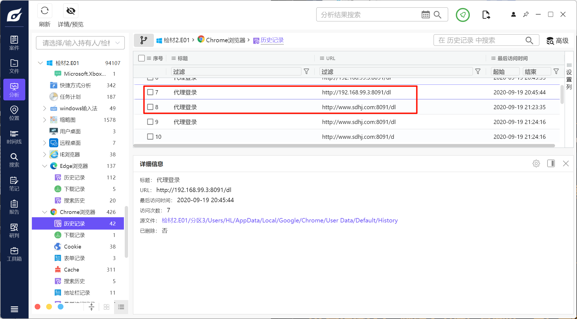Viewport: 577px width, 319px height.
Task: Open the Chrome History source file link
Action: point(279,221)
